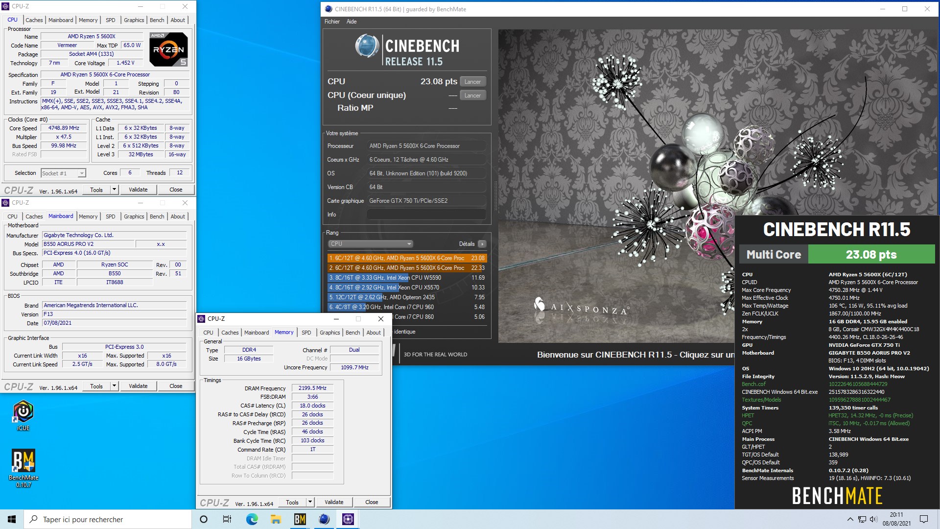Open Task View on the taskbar
940x529 pixels.
(x=227, y=519)
